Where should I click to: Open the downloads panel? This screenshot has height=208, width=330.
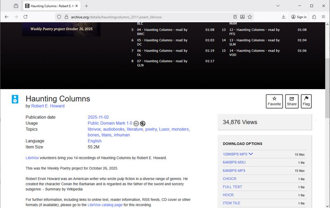pos(283,17)
